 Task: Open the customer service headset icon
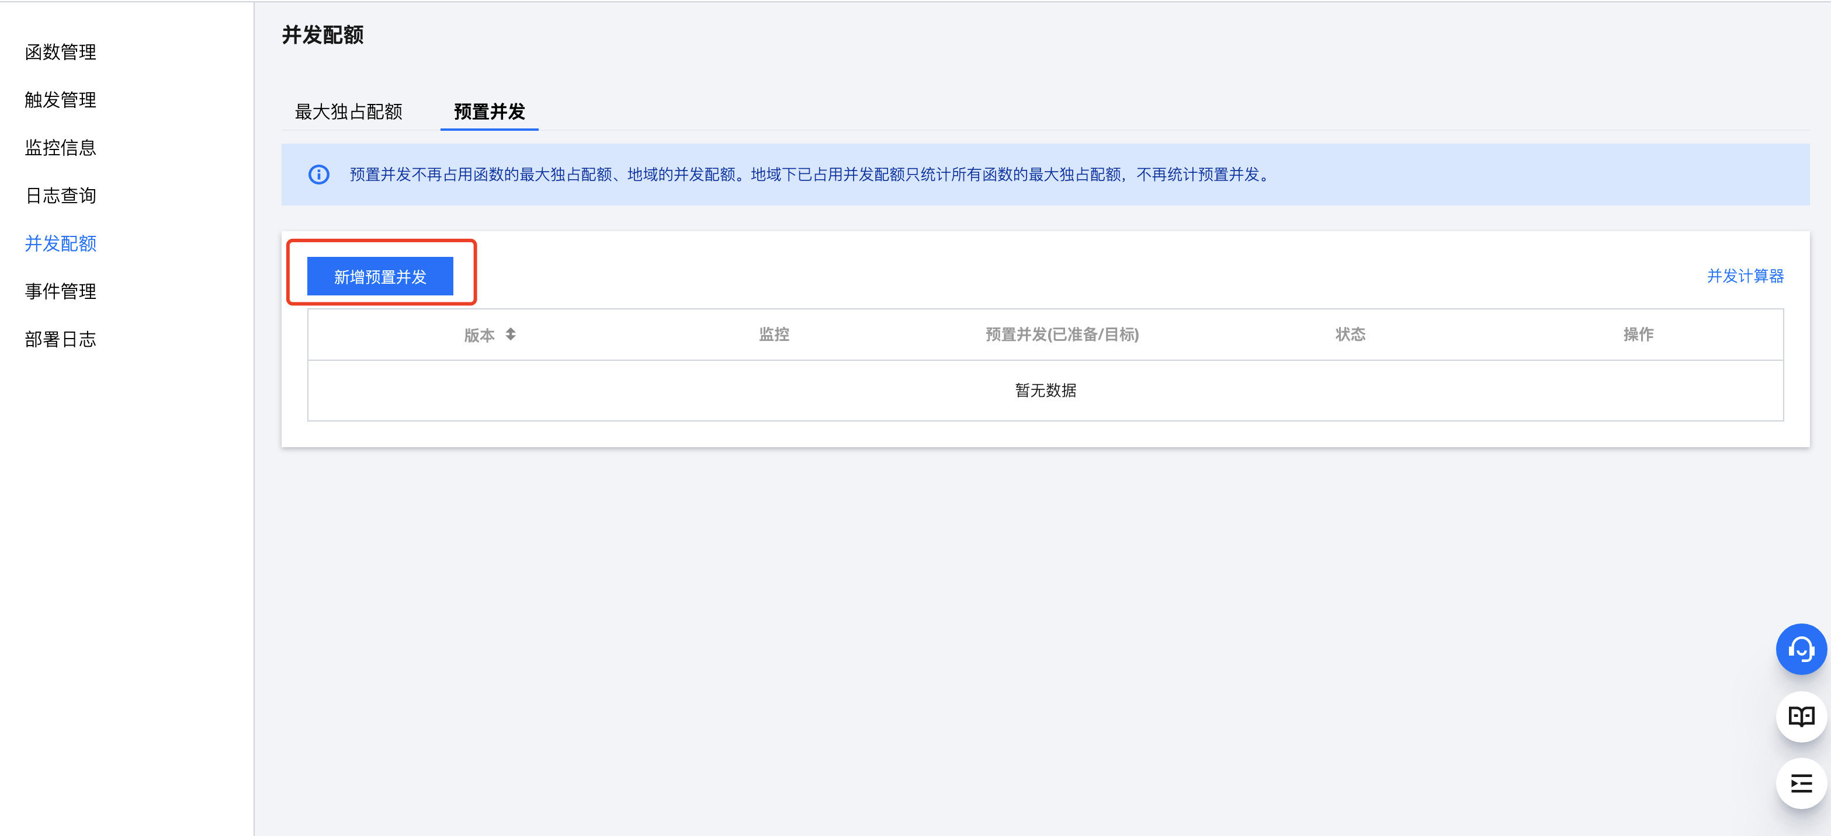[1801, 649]
